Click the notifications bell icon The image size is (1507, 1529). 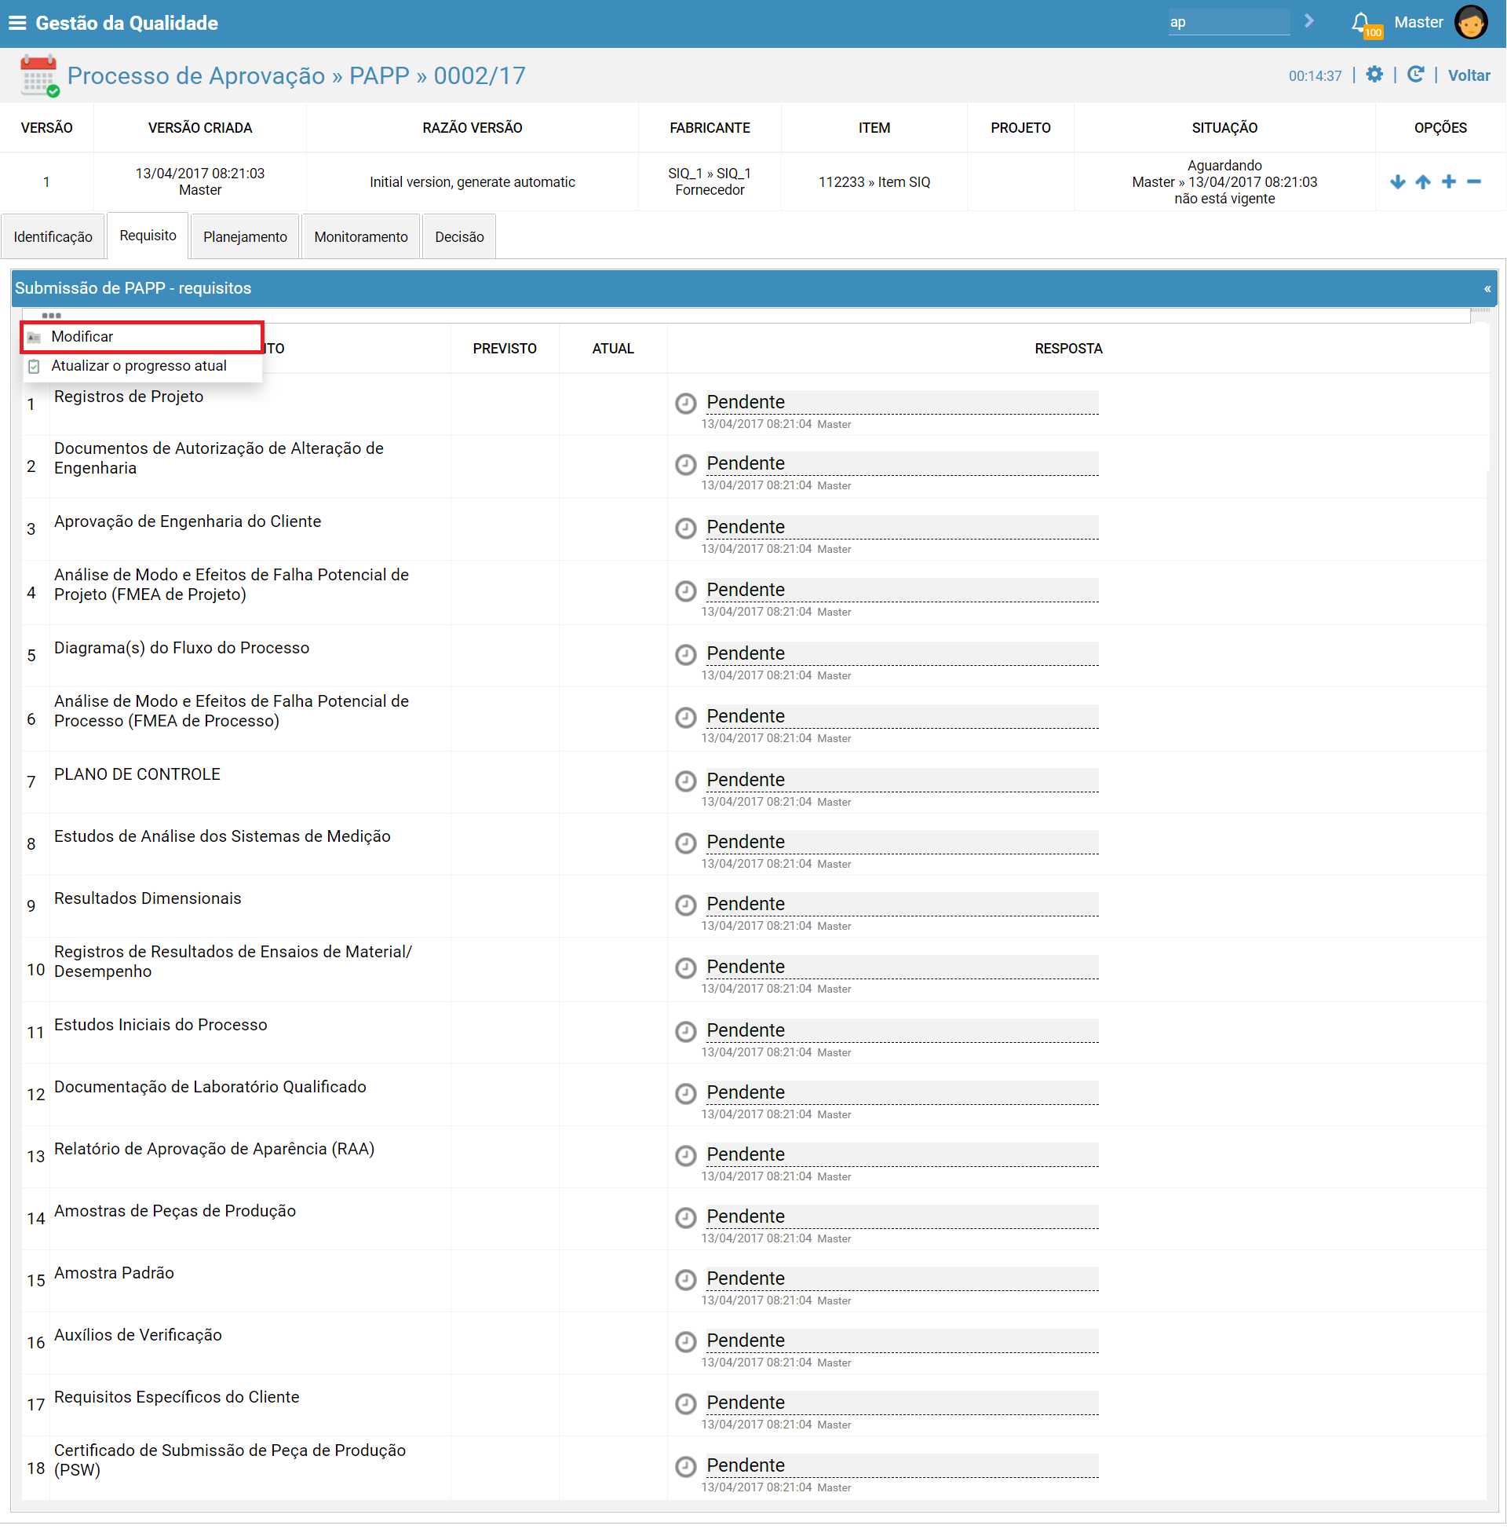(1360, 22)
